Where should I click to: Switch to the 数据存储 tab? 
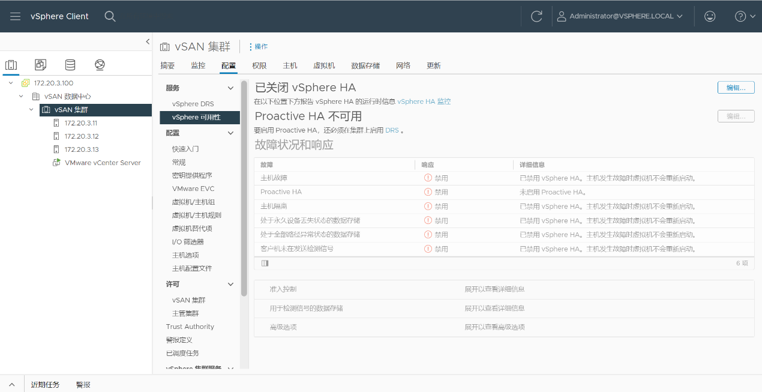(365, 65)
